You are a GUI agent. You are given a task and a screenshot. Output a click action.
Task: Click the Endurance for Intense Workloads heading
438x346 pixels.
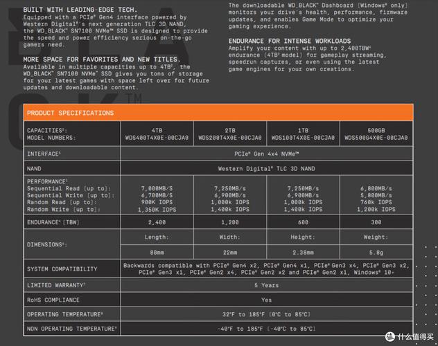click(289, 41)
